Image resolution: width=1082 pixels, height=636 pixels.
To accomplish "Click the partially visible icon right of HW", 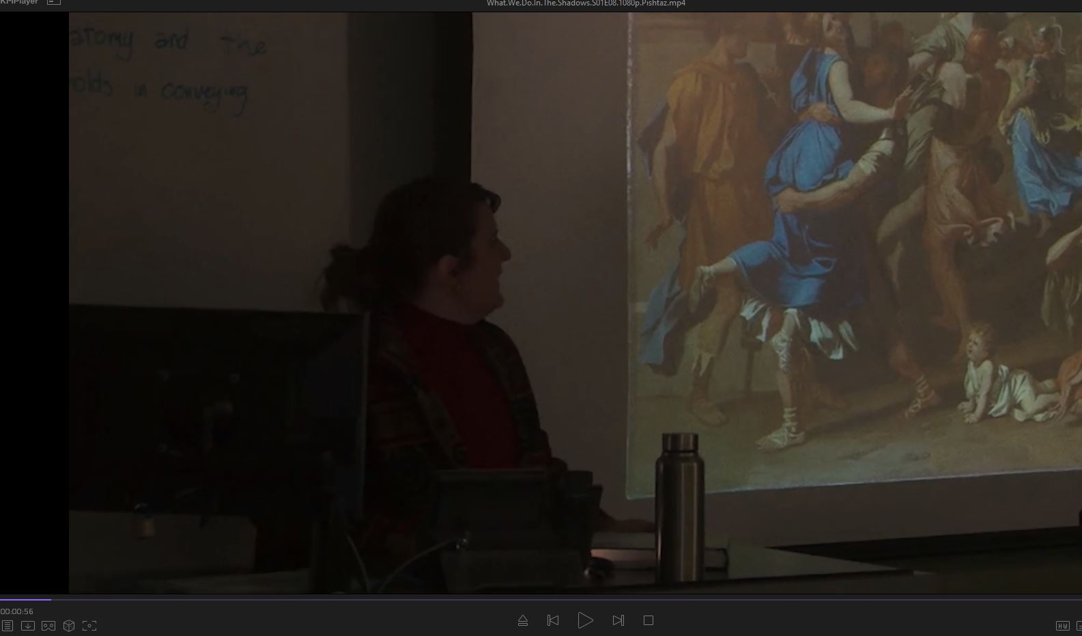I will (1079, 625).
